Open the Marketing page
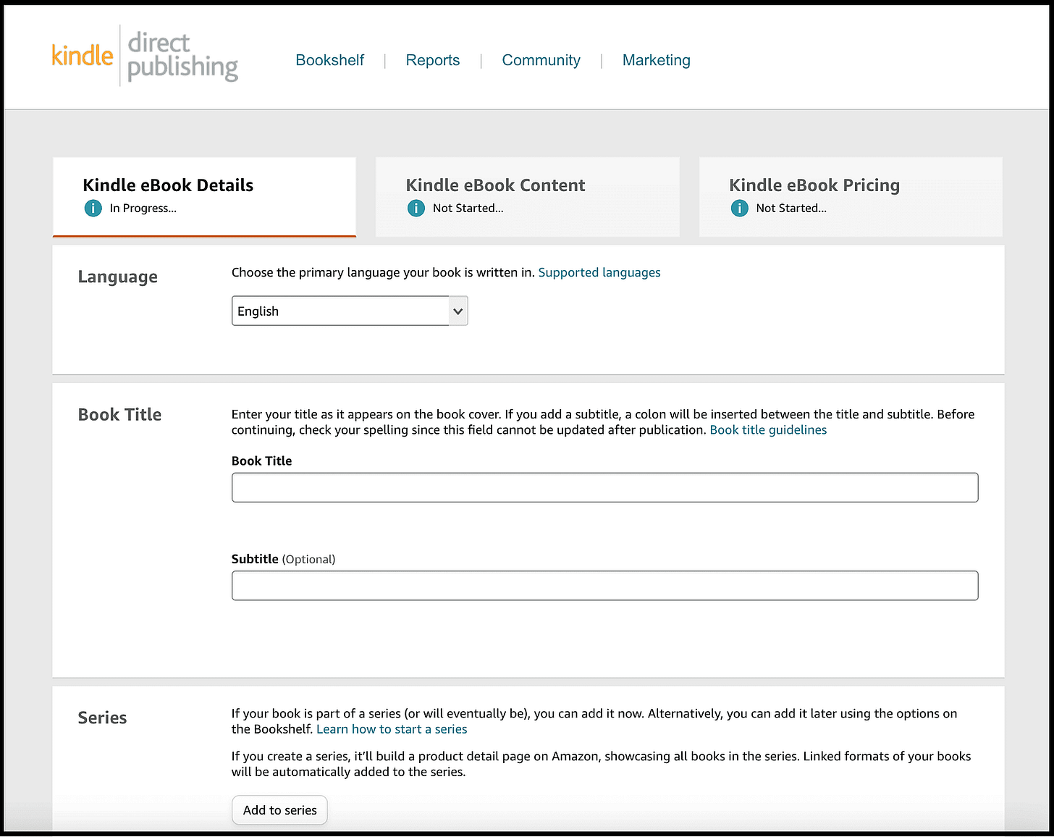This screenshot has width=1054, height=837. (657, 60)
